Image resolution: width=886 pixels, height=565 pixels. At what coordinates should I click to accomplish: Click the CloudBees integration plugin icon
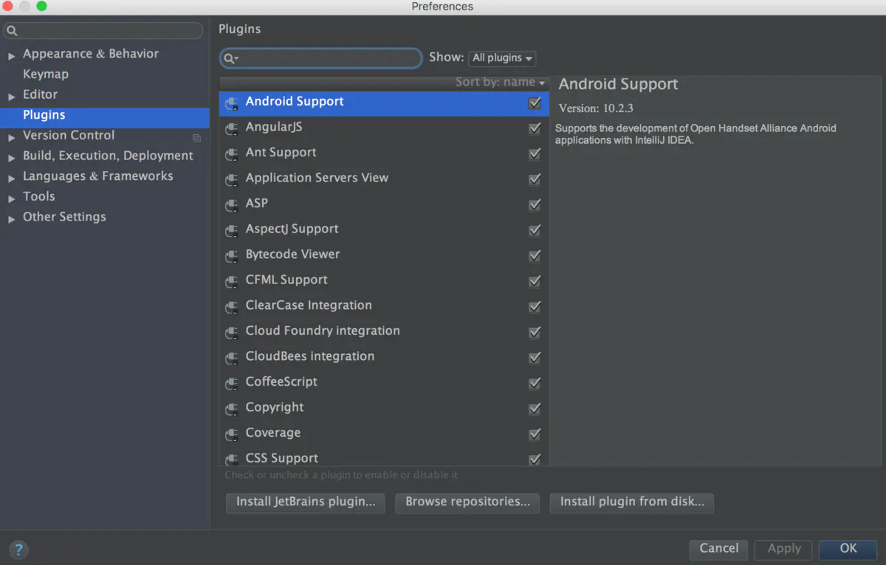click(x=232, y=358)
